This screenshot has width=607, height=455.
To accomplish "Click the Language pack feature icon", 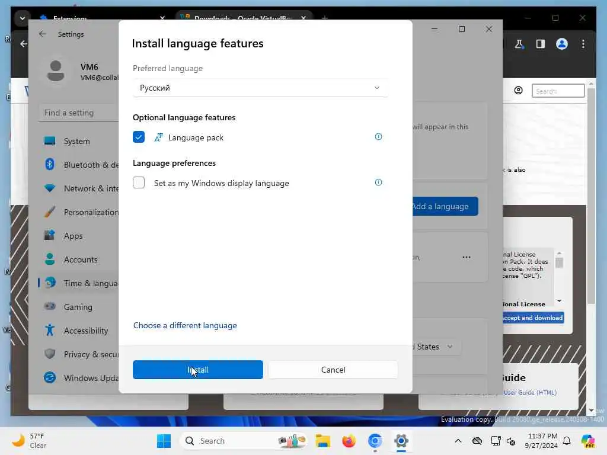I will (x=159, y=137).
